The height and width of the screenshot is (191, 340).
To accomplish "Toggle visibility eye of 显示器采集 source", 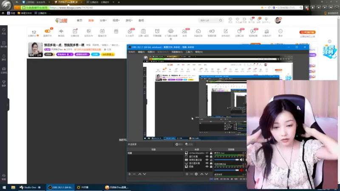I will (207, 163).
